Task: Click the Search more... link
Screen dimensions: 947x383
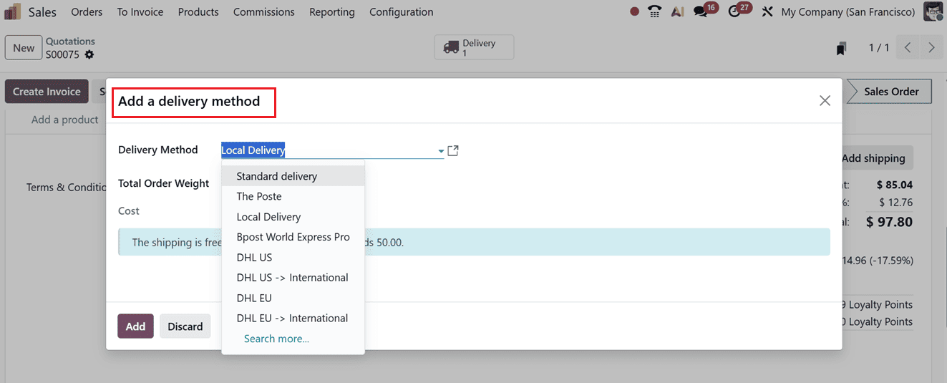Action: click(276, 339)
